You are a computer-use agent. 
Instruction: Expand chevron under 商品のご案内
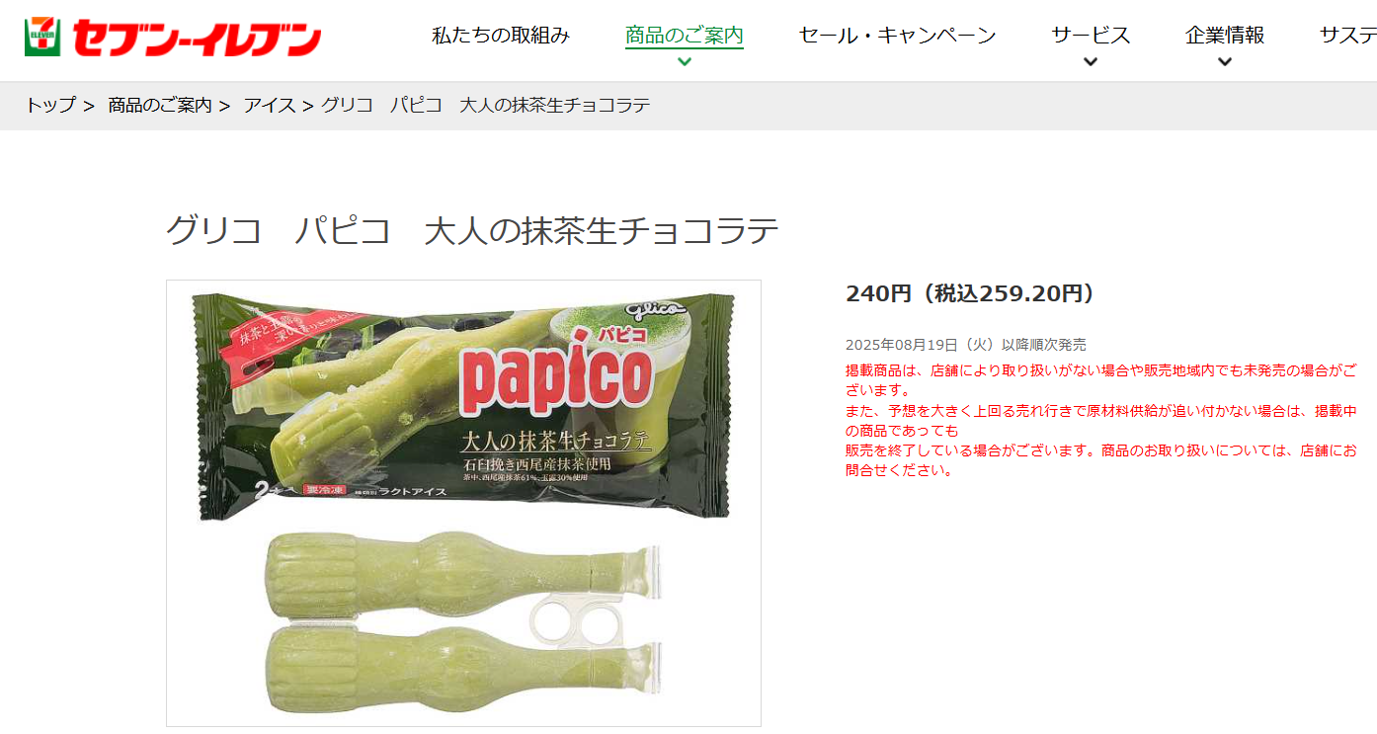click(685, 61)
